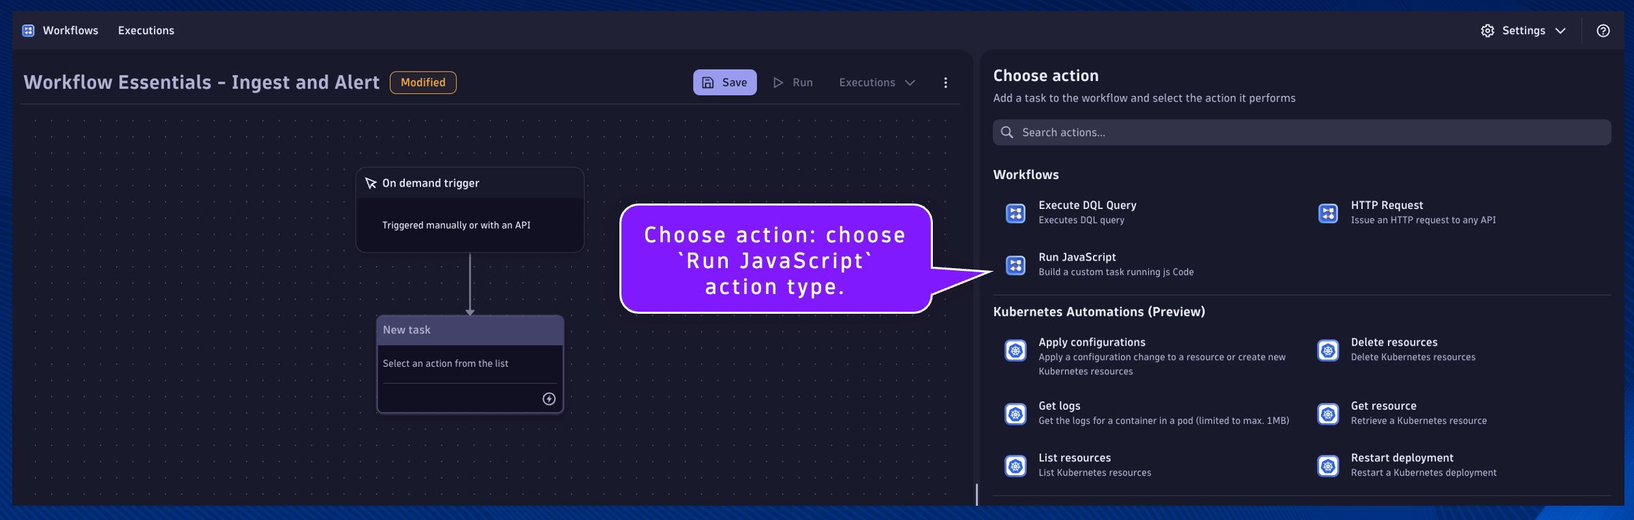Screen dimensions: 1634x520
Task: Click the Run JavaScript icon
Action: coord(1015,265)
